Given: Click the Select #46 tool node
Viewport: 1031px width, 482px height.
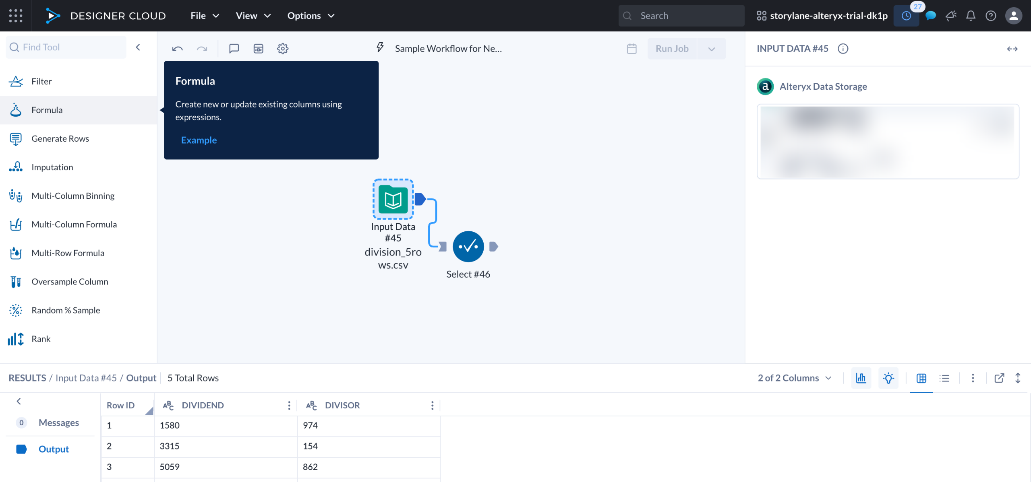Looking at the screenshot, I should point(468,247).
